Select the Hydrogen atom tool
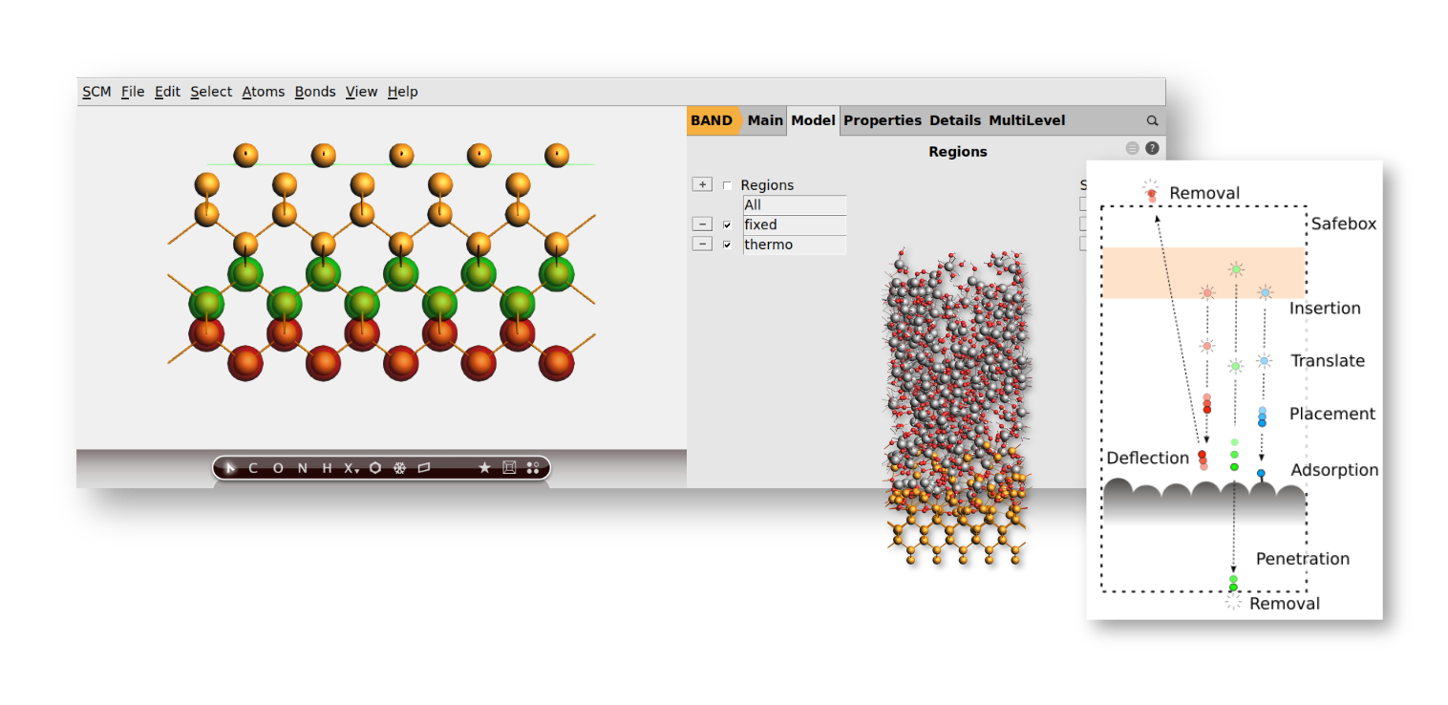The width and height of the screenshot is (1448, 705). [x=326, y=468]
